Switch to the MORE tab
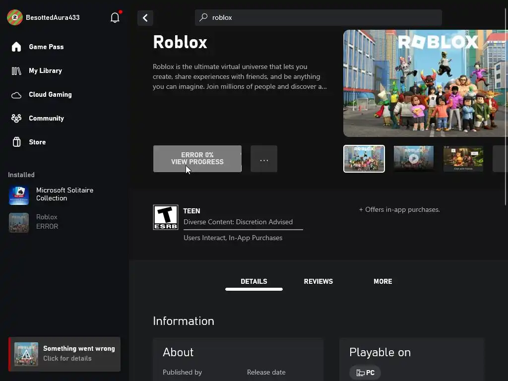The height and width of the screenshot is (381, 508). click(382, 281)
